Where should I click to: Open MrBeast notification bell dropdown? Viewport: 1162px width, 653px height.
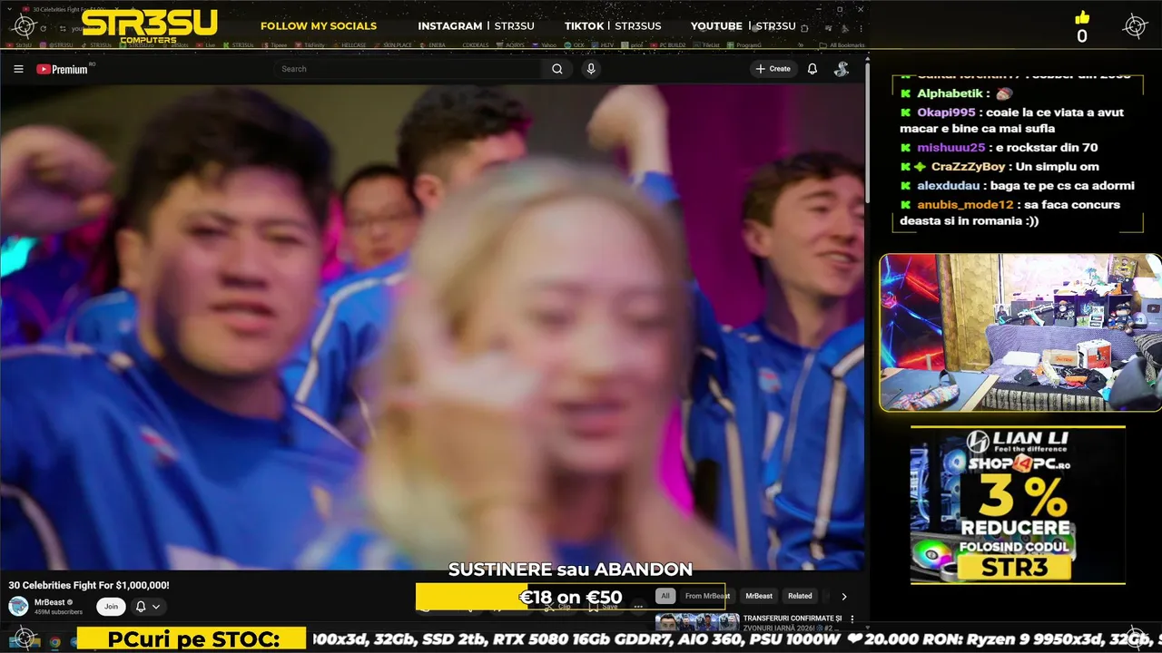[x=148, y=606]
